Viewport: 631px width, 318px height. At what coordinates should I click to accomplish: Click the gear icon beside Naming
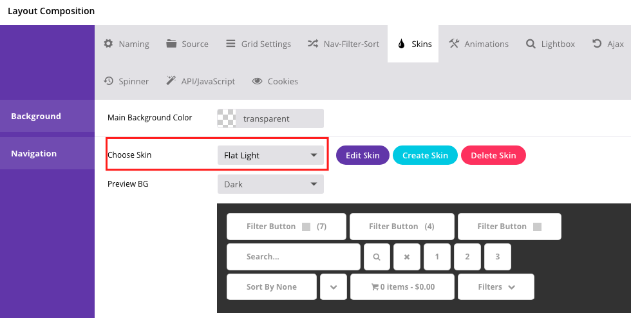coord(108,44)
